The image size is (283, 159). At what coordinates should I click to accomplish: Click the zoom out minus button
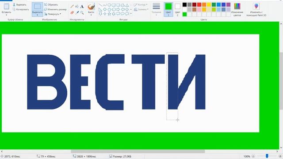point(253,156)
